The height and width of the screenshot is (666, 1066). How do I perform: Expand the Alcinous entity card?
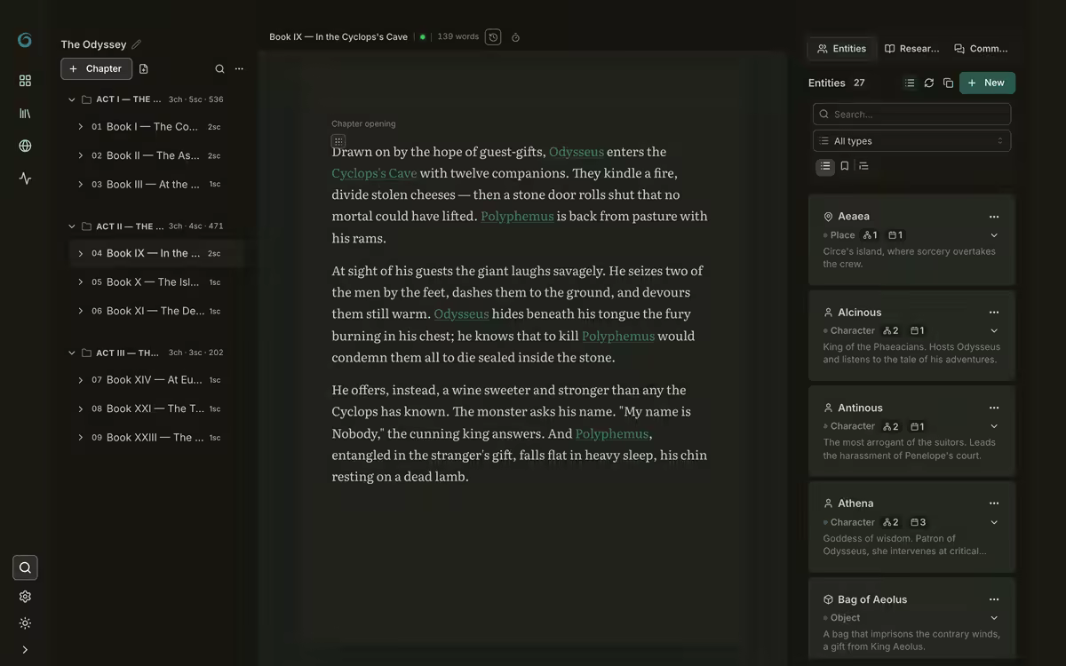tap(994, 330)
